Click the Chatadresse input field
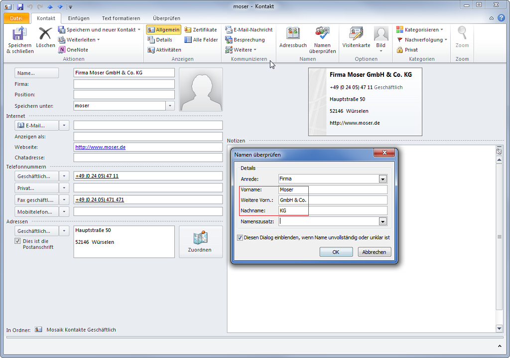The width and height of the screenshot is (510, 358). point(148,158)
